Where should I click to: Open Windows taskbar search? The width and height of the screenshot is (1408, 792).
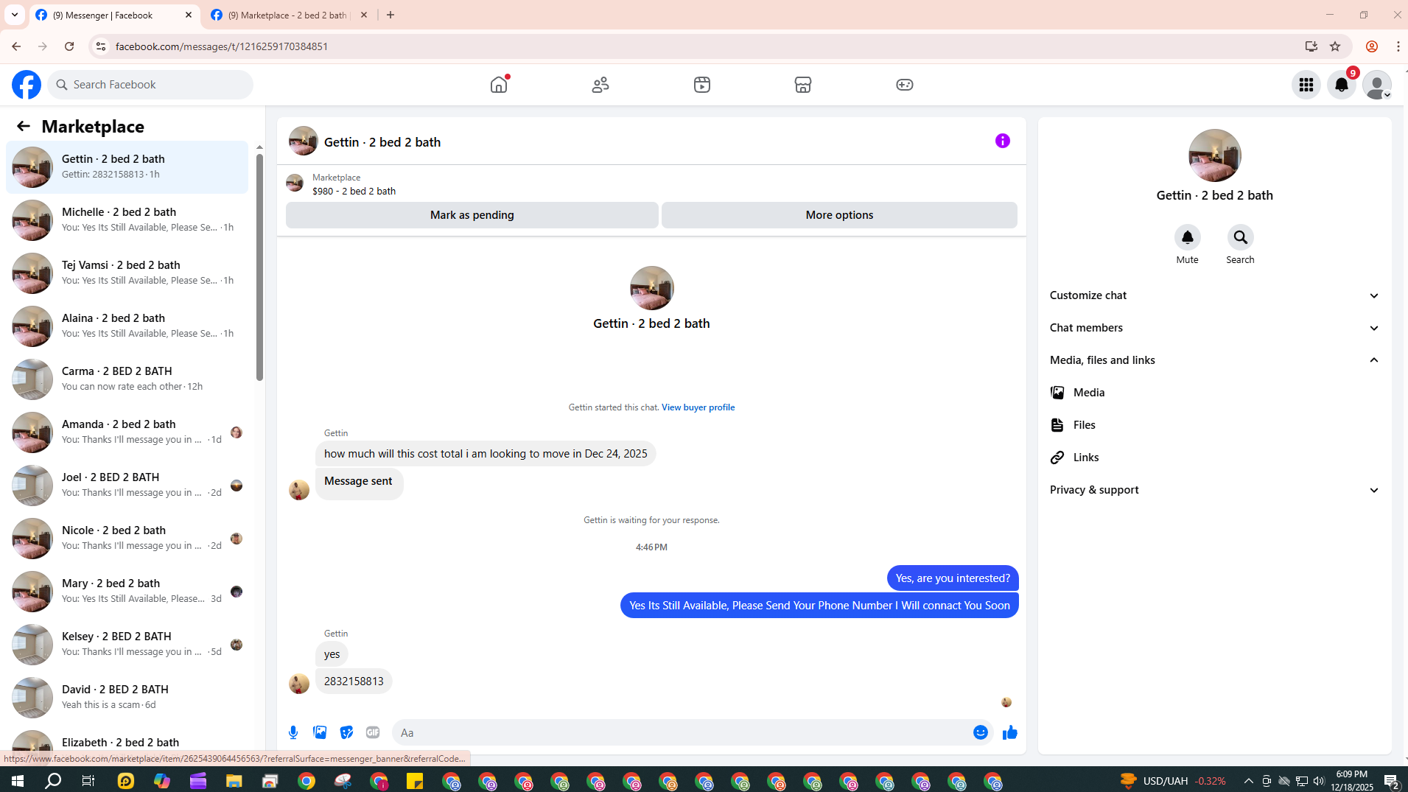coord(53,781)
